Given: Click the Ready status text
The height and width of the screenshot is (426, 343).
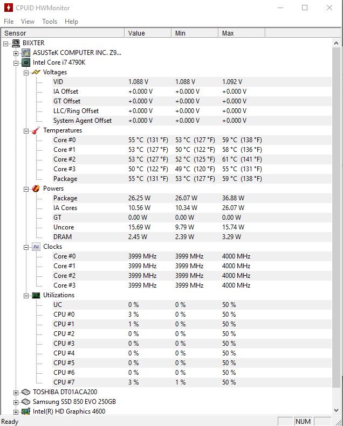Looking at the screenshot, I should (x=10, y=422).
